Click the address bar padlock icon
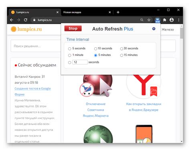Screen dimensions: 190x150 click(x=34, y=20)
